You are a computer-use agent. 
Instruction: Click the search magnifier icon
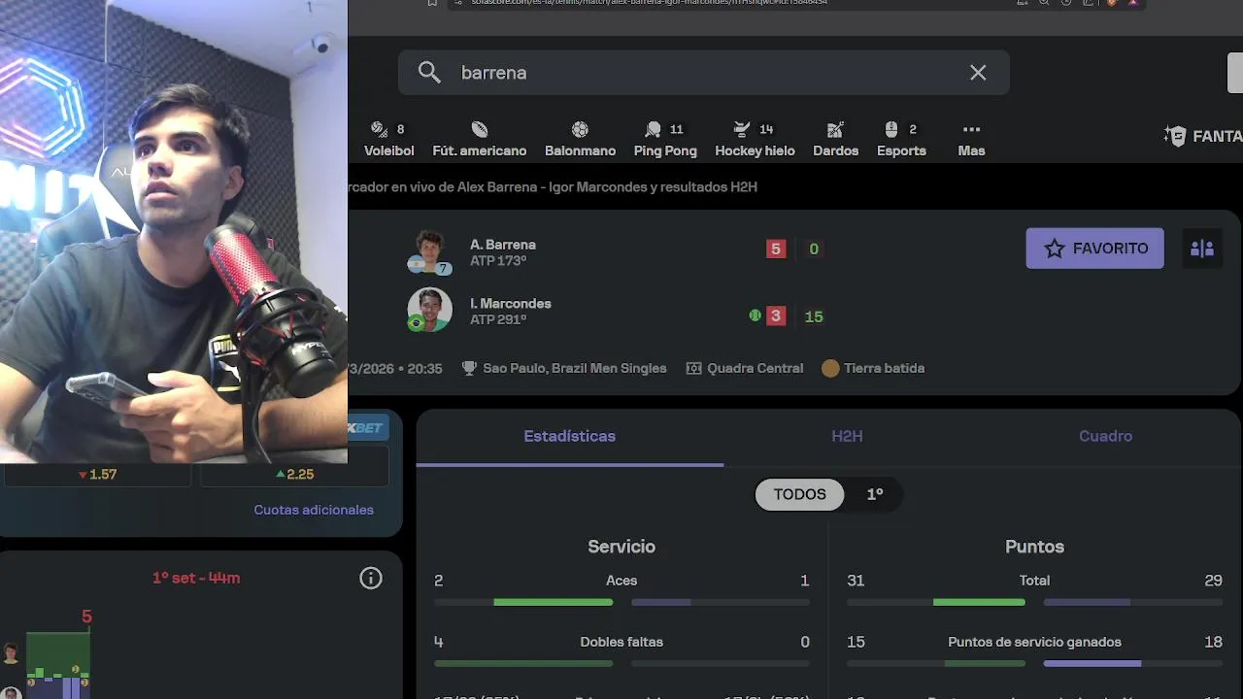click(x=429, y=73)
